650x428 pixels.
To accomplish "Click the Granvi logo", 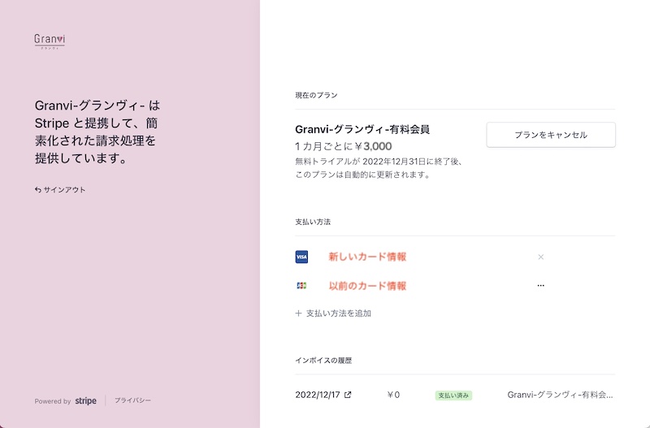I will click(x=50, y=41).
